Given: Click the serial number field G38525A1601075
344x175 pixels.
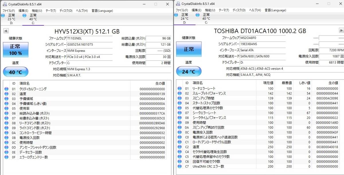Looking at the screenshot, I should pyautogui.click(x=90, y=45).
